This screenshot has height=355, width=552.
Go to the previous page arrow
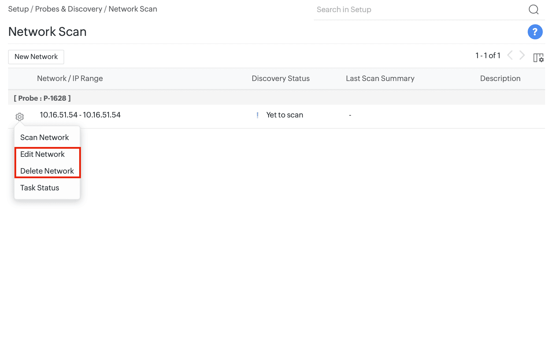click(x=510, y=55)
